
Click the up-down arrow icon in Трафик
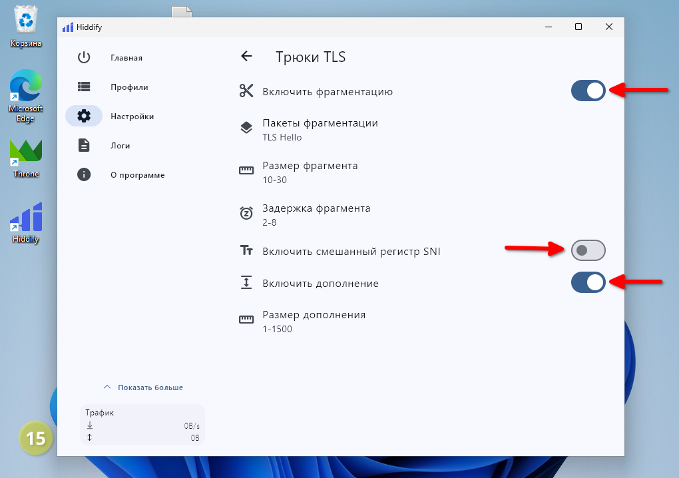point(90,437)
